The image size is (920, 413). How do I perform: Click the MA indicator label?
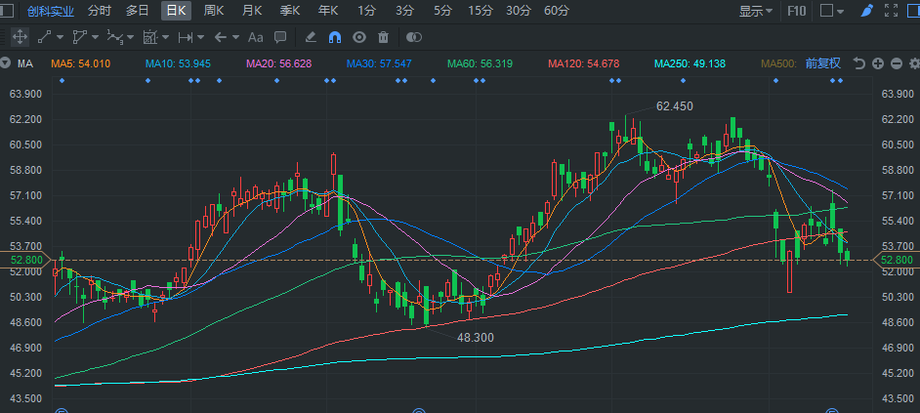(x=24, y=63)
